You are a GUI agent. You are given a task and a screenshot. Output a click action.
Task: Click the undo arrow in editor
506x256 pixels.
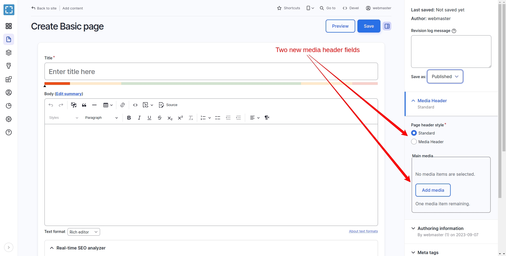click(x=51, y=105)
